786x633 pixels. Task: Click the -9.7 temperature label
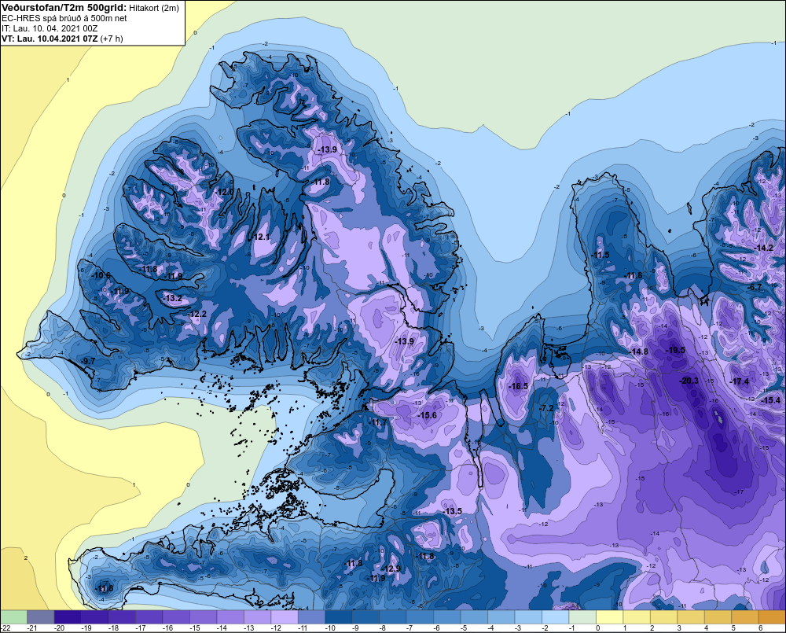point(88,361)
